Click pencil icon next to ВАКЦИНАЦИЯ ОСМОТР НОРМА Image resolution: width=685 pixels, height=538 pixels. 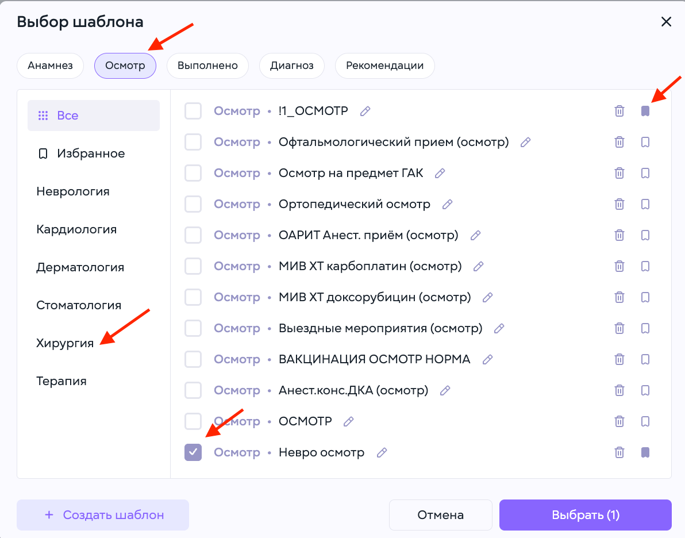tap(487, 359)
